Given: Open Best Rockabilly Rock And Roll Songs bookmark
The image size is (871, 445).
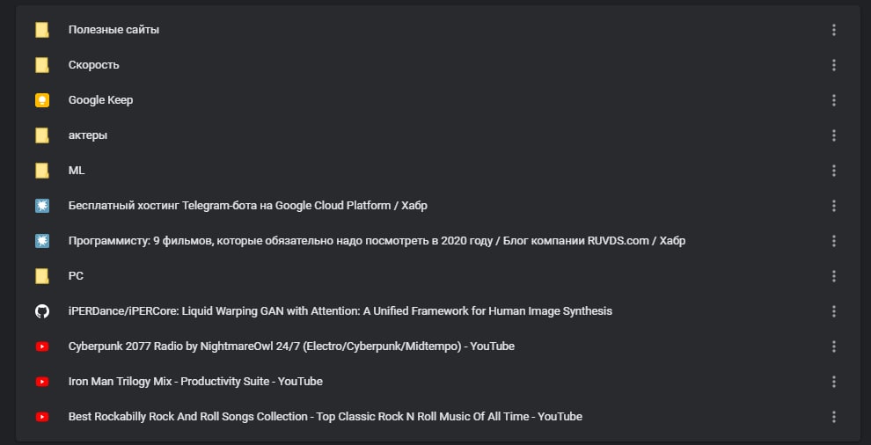Looking at the screenshot, I should [325, 417].
